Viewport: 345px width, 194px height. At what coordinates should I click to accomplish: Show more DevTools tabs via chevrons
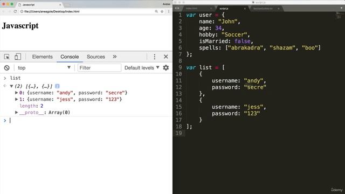pos(115,57)
